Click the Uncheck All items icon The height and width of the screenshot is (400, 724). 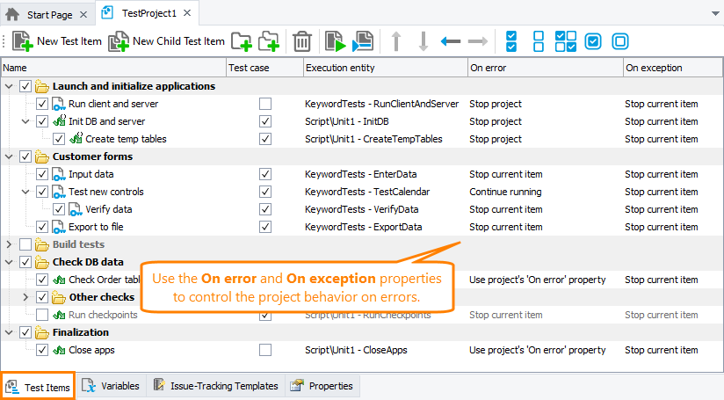pyautogui.click(x=539, y=41)
